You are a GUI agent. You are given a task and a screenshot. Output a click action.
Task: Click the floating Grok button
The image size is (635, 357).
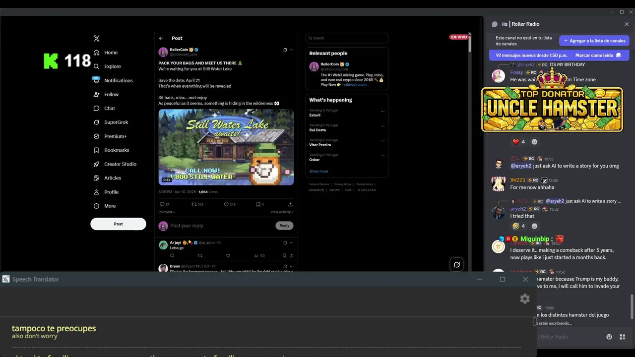click(457, 265)
